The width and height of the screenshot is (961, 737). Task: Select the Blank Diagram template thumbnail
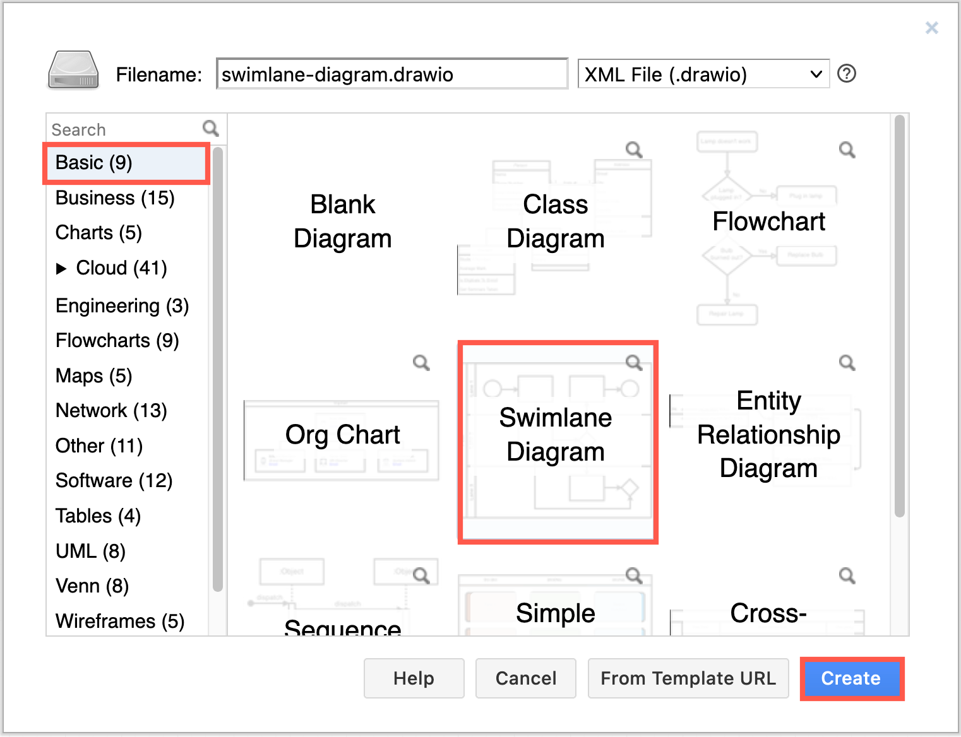(x=342, y=221)
